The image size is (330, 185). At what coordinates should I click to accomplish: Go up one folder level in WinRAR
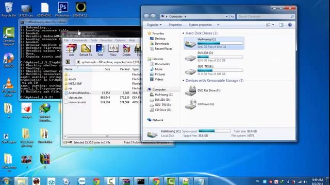(x=68, y=62)
